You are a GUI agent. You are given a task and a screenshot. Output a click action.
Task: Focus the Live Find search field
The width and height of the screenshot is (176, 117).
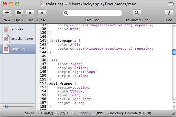point(92,13)
